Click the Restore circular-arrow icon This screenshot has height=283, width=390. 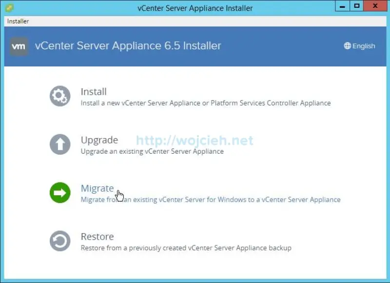pos(59,241)
